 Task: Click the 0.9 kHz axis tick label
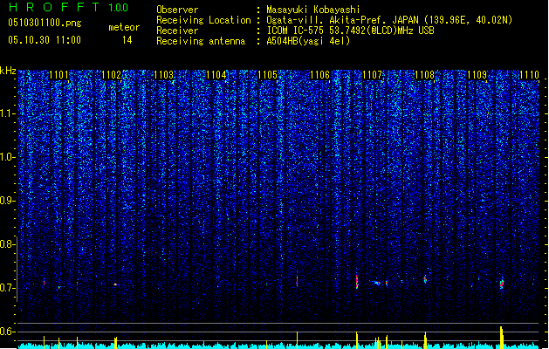[7, 201]
